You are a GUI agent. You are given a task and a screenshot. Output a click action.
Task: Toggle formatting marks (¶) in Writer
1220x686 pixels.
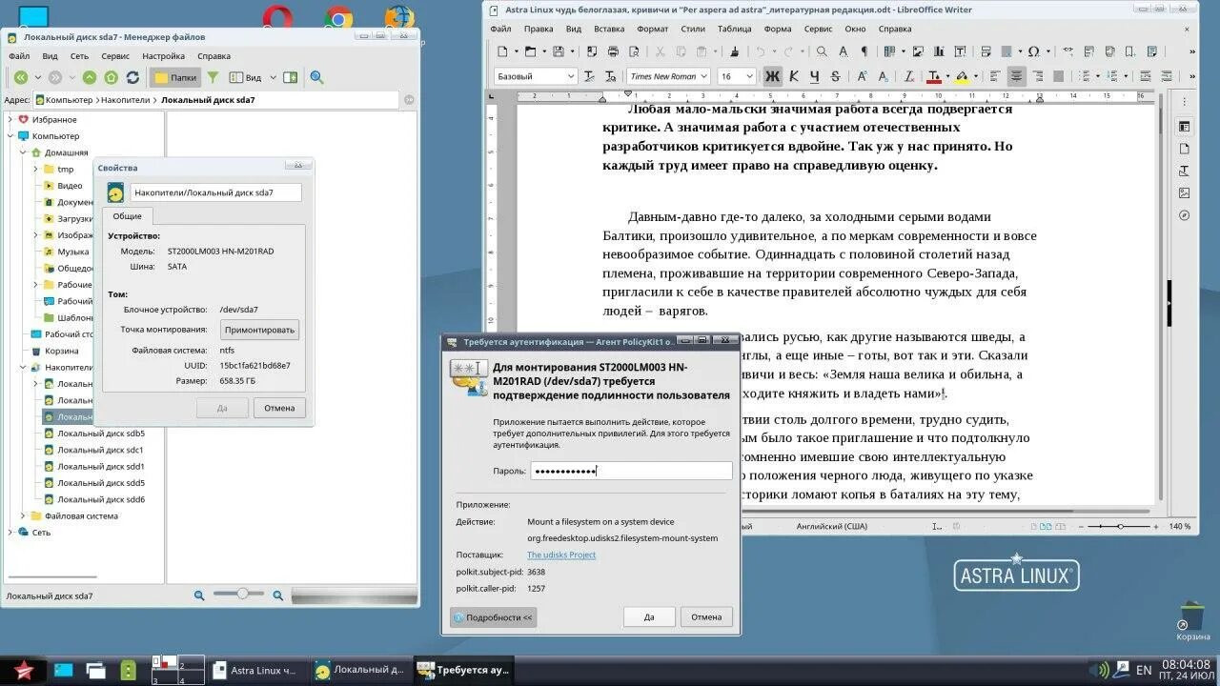864,51
